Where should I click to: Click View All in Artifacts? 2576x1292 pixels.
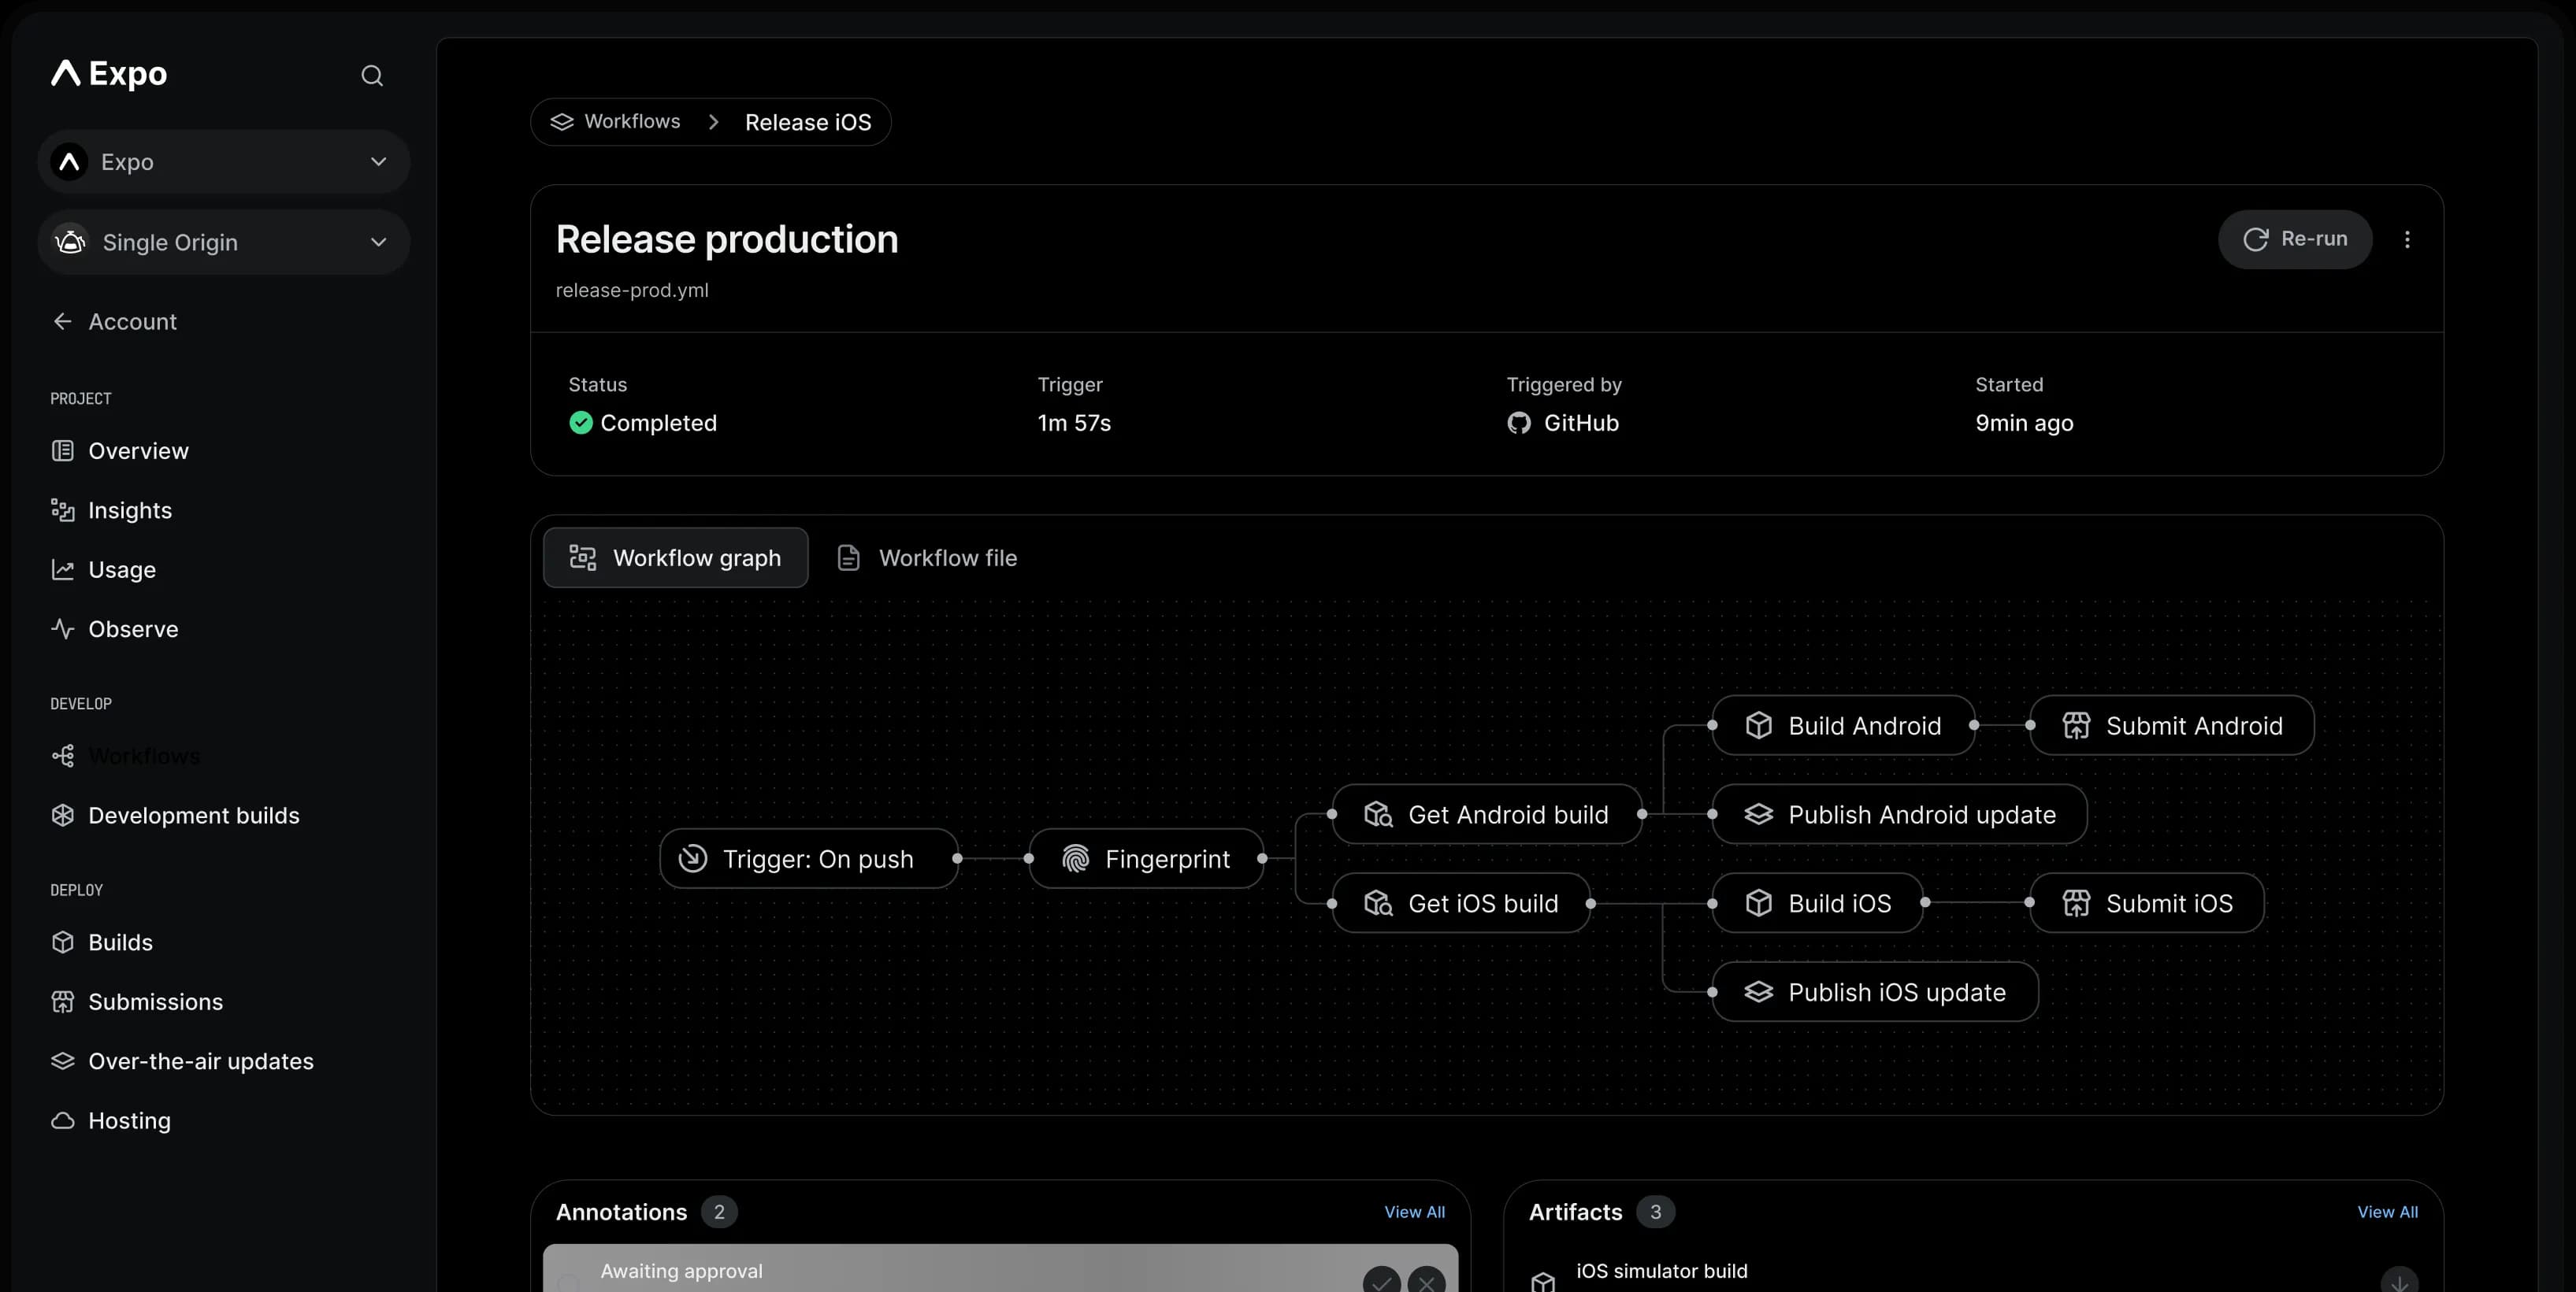click(x=2387, y=1212)
